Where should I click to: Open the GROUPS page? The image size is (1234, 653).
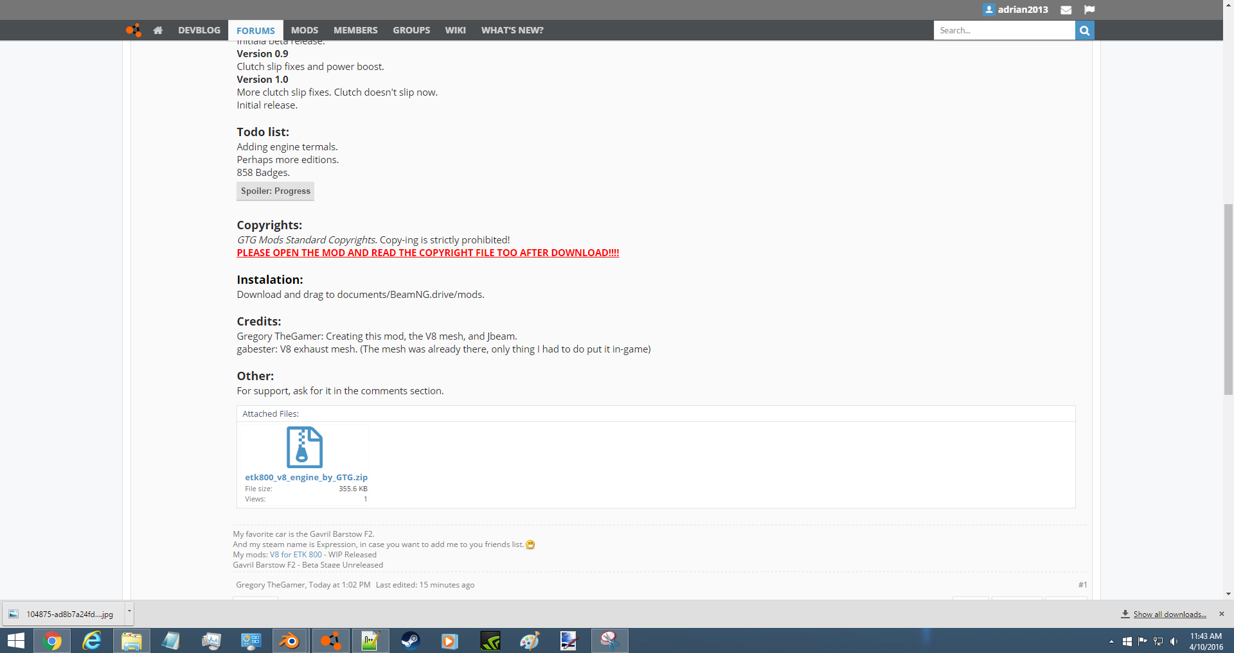pos(411,30)
